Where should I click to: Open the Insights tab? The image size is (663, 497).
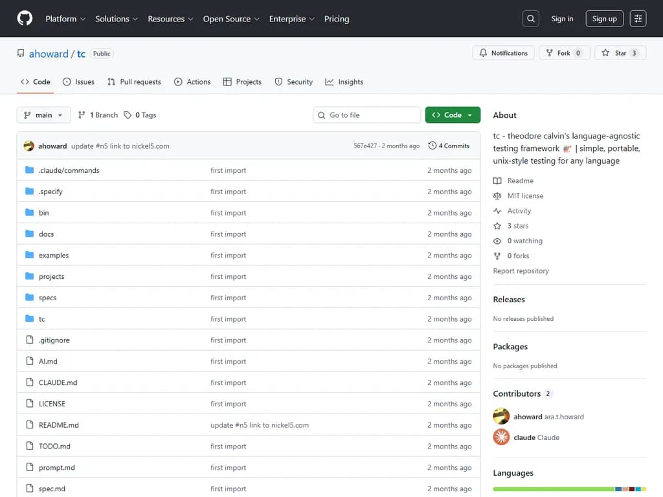point(344,82)
